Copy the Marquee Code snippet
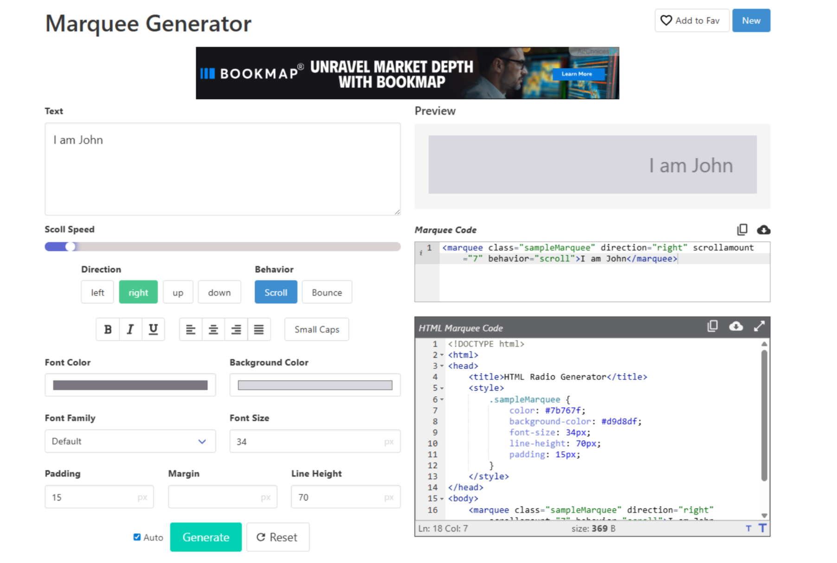The image size is (837, 563). point(742,230)
